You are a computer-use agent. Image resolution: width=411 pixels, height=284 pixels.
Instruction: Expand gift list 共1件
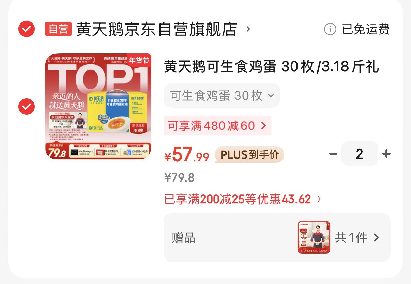[357, 237]
